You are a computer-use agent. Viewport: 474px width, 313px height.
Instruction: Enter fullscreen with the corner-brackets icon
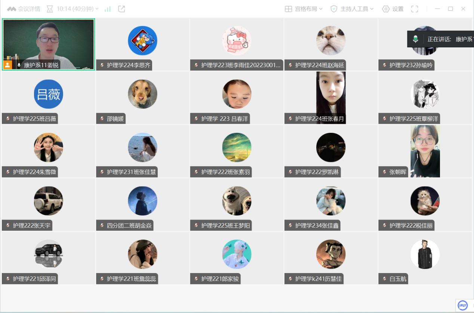click(415, 9)
